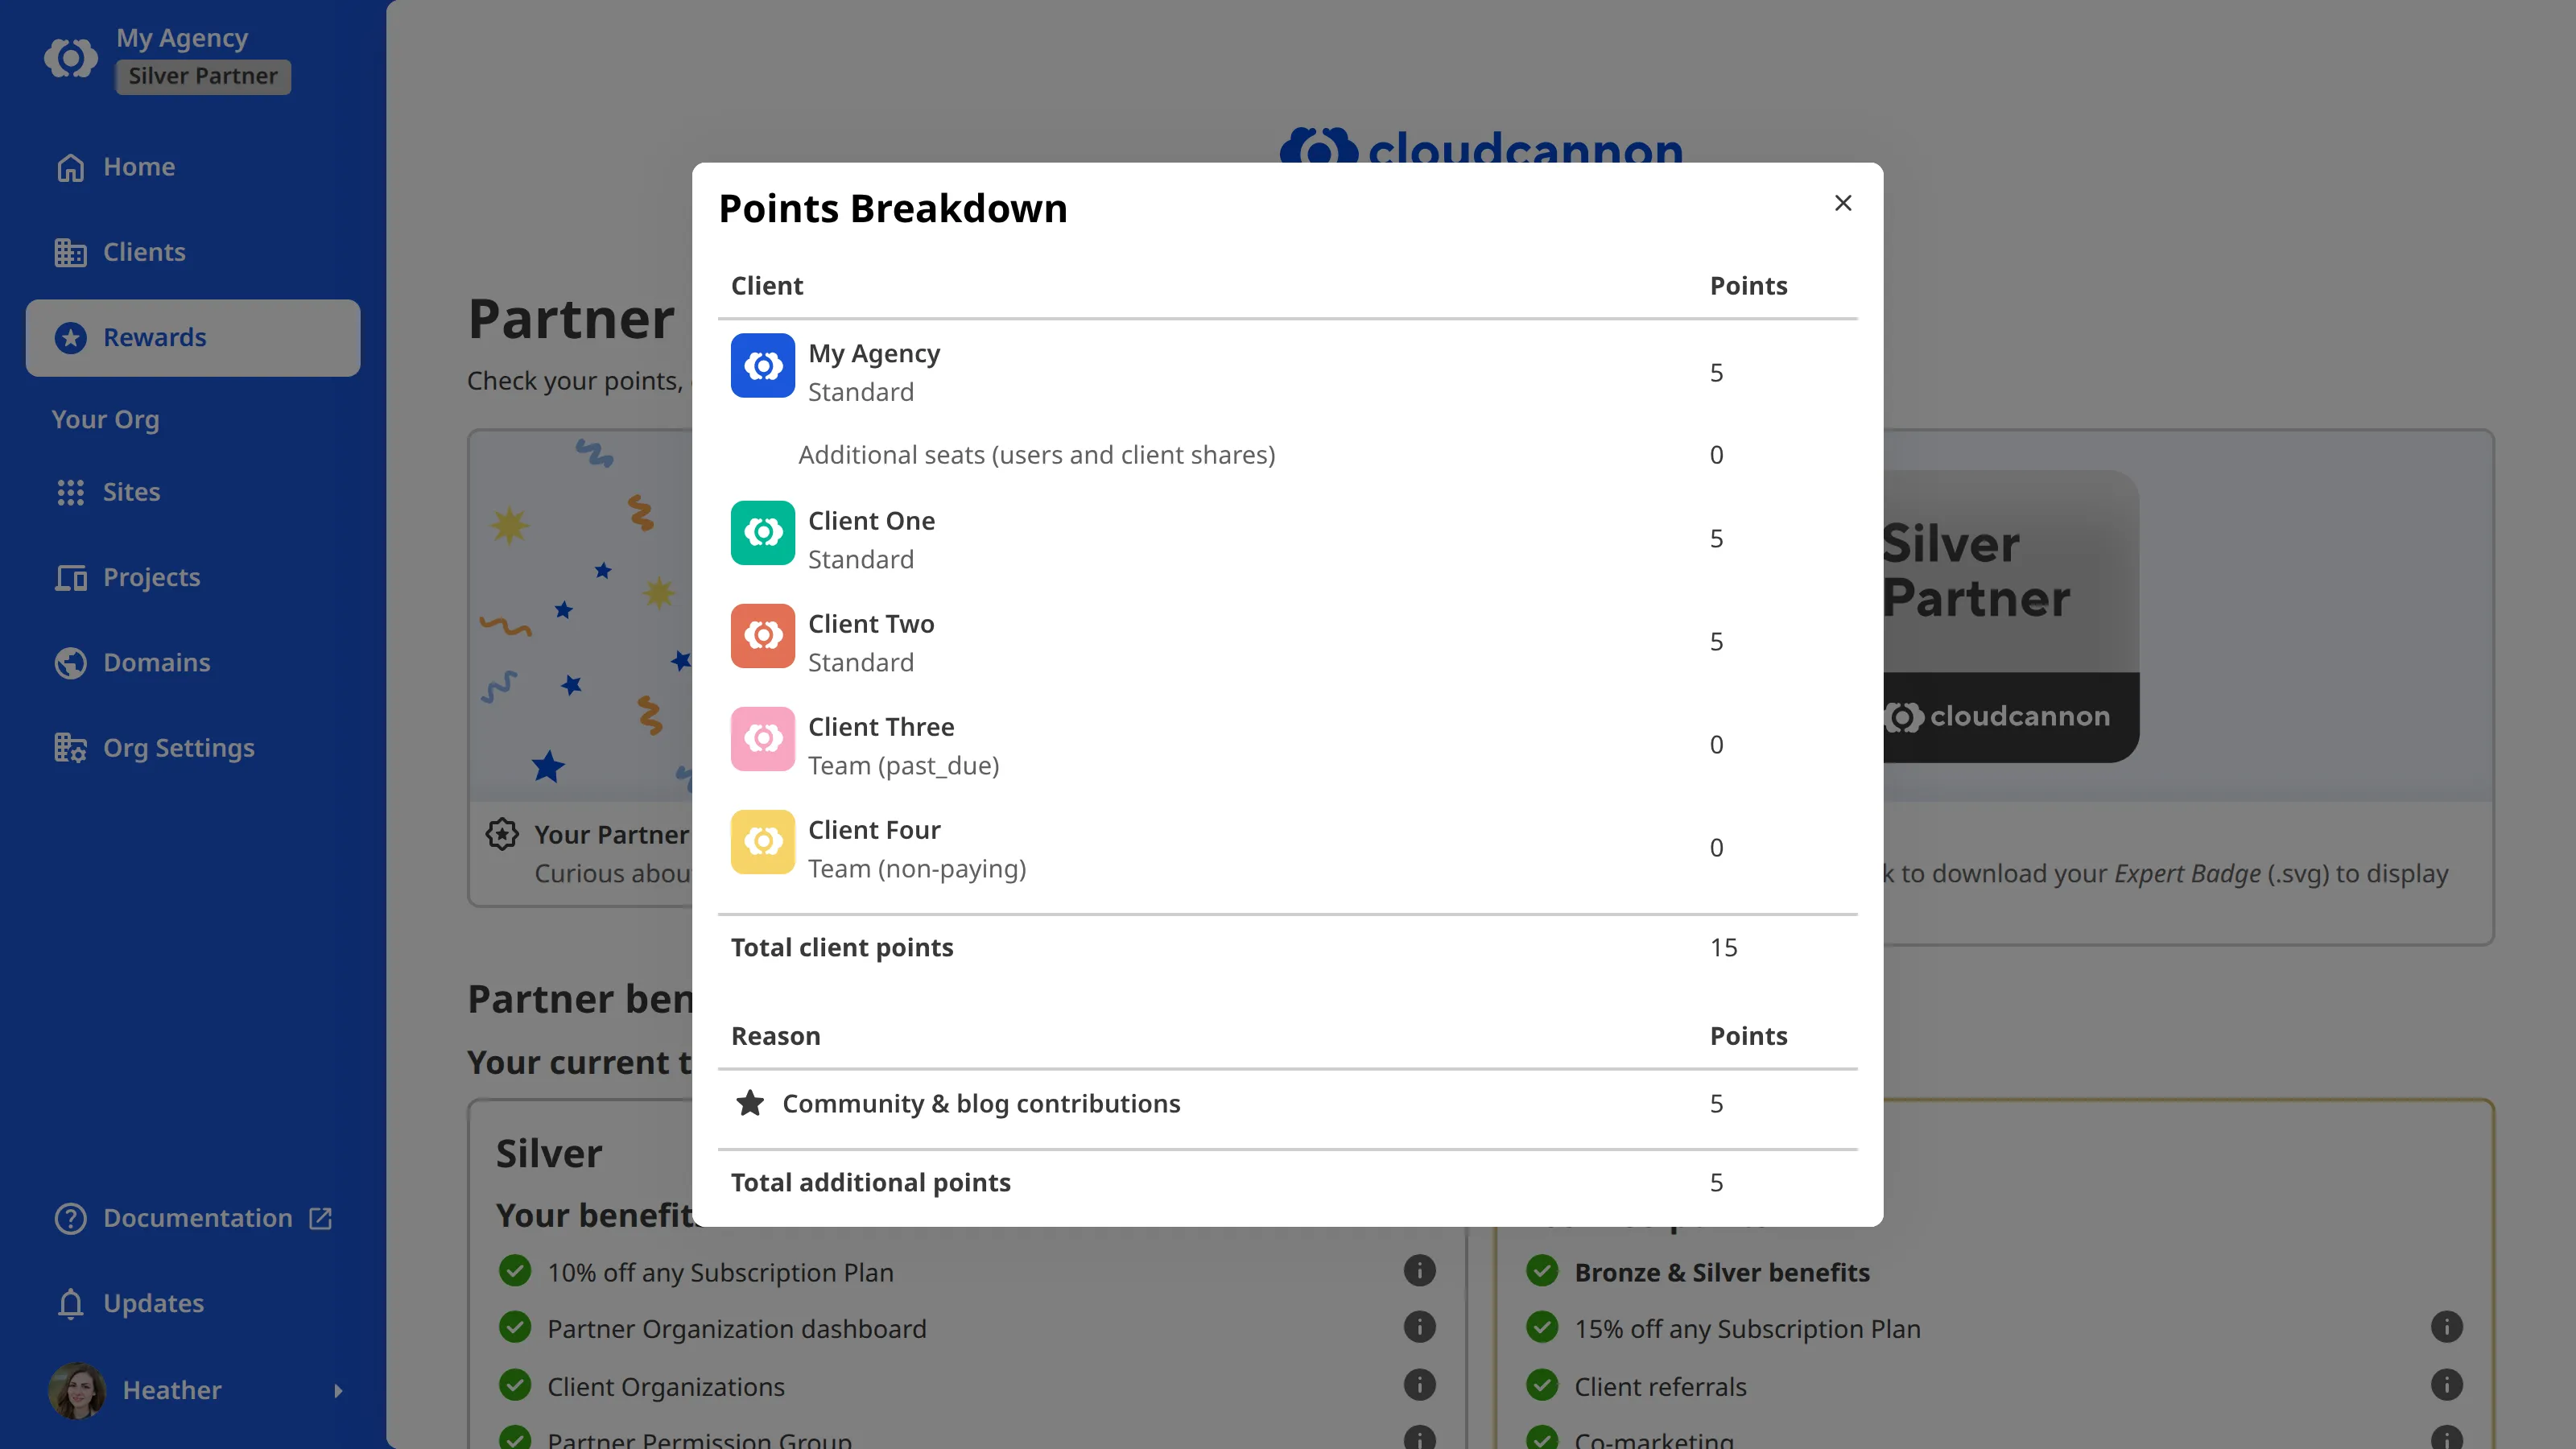Click the Your Partner badge icon in background
The height and width of the screenshot is (1449, 2576).
coord(502,834)
